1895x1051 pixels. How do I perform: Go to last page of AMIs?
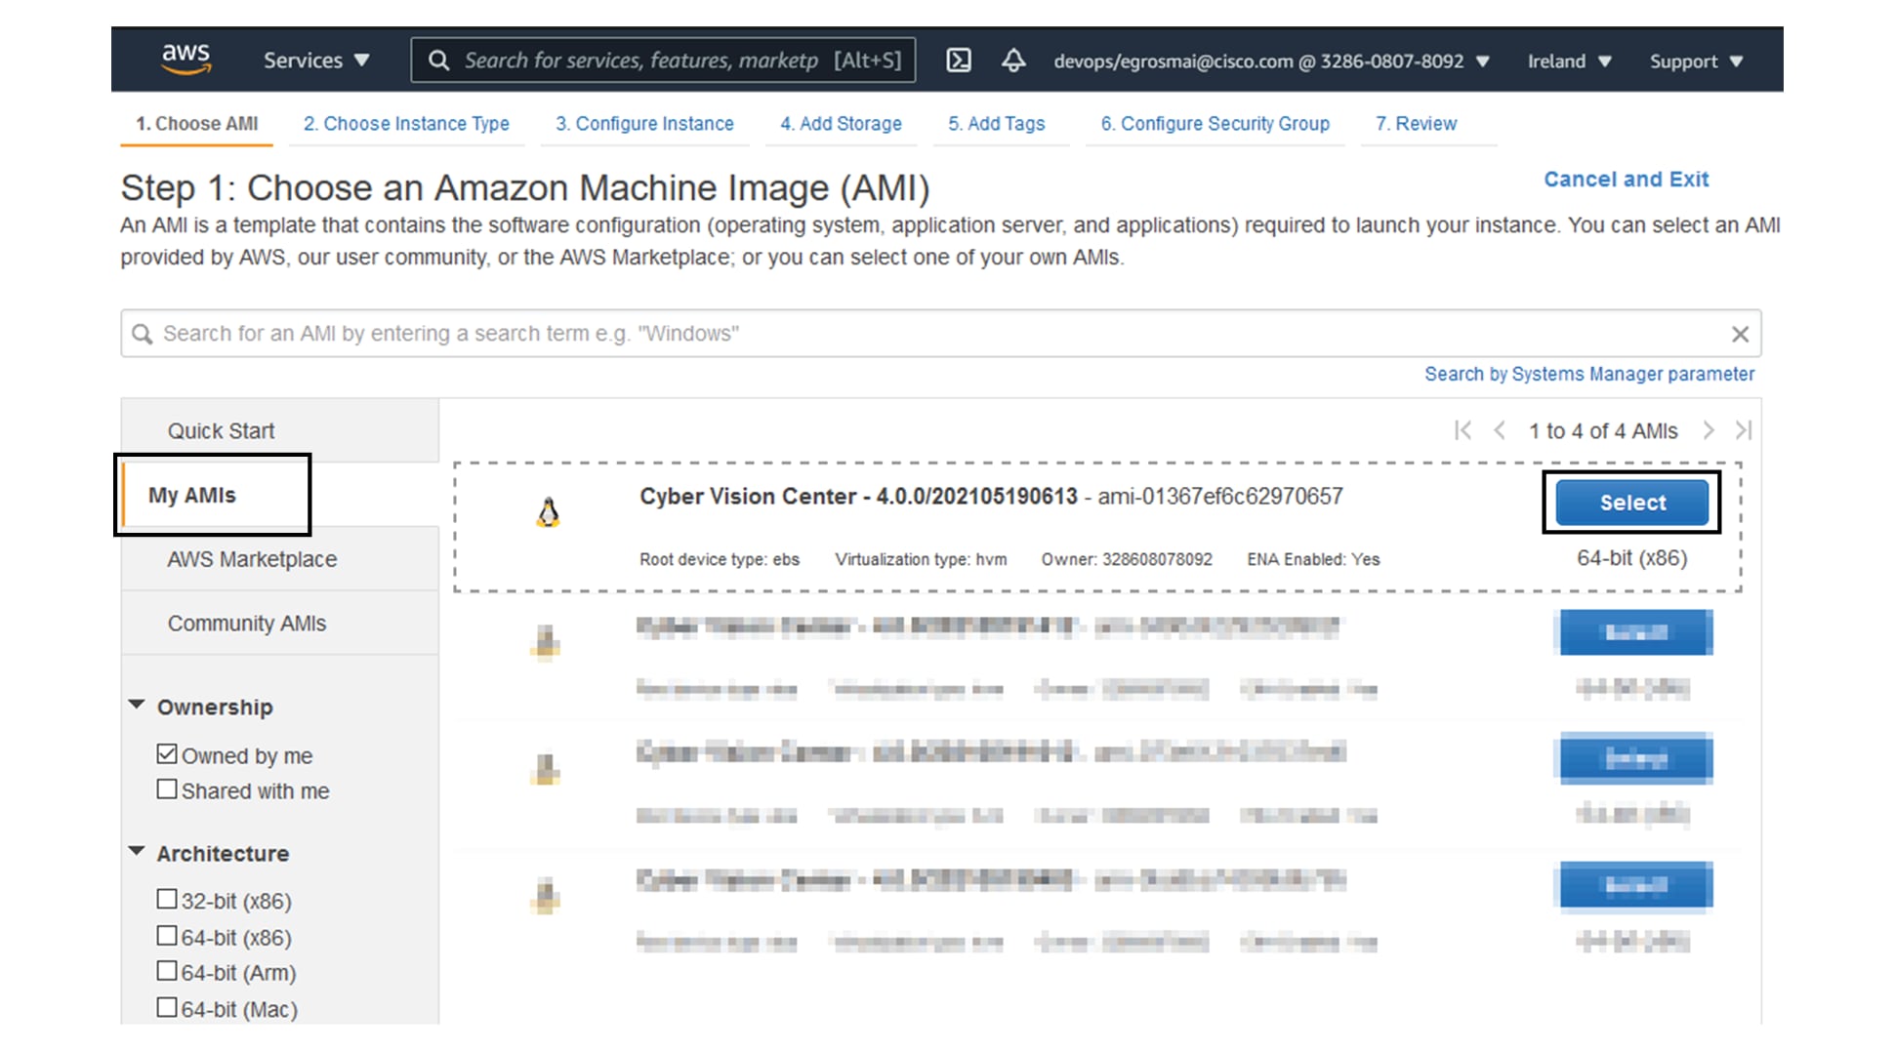coord(1744,430)
